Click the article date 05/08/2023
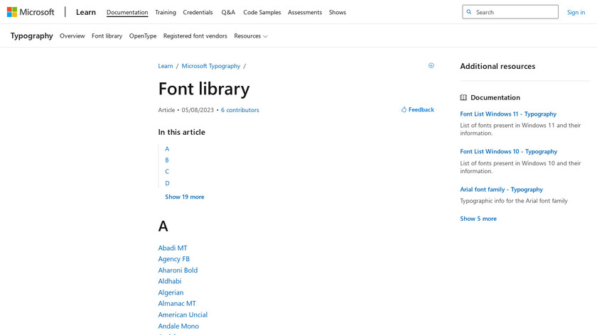This screenshot has height=335, width=597. coord(198,110)
